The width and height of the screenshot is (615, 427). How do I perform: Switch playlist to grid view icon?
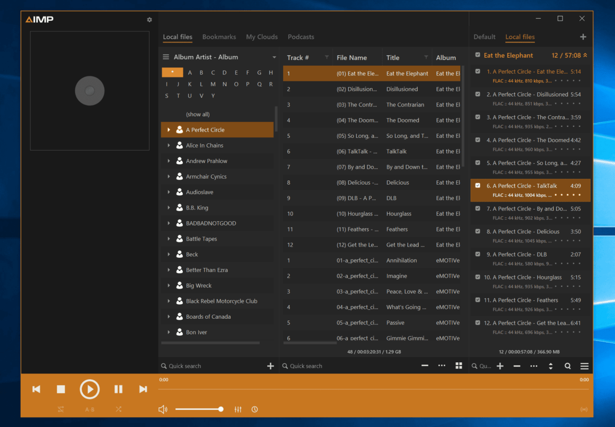click(x=459, y=365)
